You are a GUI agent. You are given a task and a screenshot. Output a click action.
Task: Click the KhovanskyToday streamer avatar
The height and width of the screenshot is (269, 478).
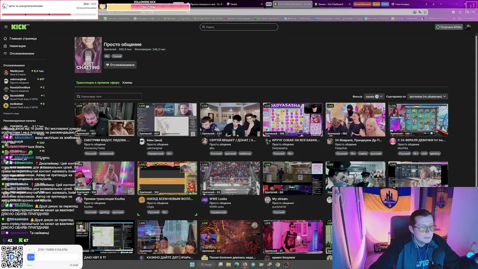pyautogui.click(x=79, y=141)
